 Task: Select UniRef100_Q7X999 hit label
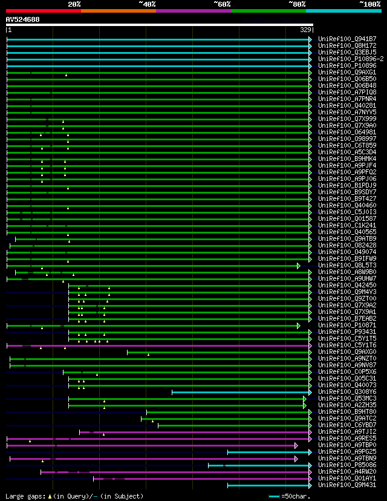[347, 119]
